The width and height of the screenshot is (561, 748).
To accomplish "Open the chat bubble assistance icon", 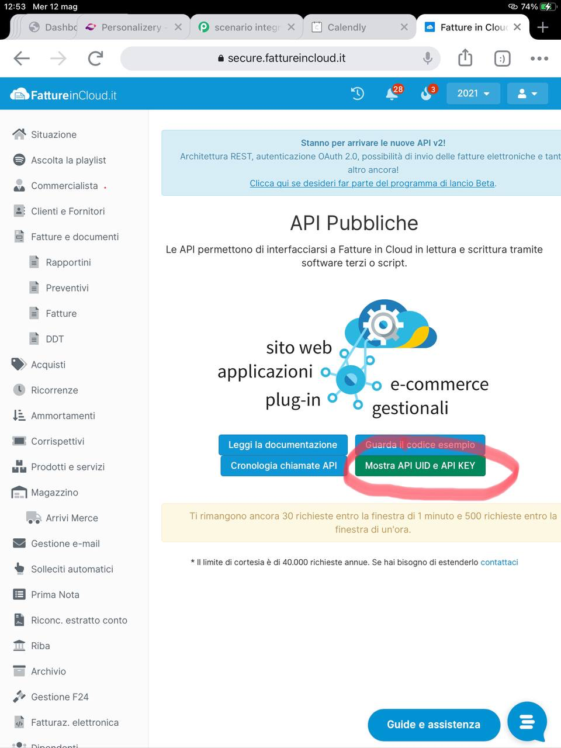I will [x=527, y=722].
